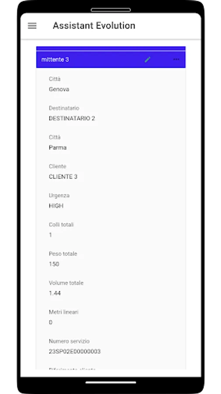Tap the Peso totale label
The width and height of the screenshot is (221, 394).
pos(63,254)
